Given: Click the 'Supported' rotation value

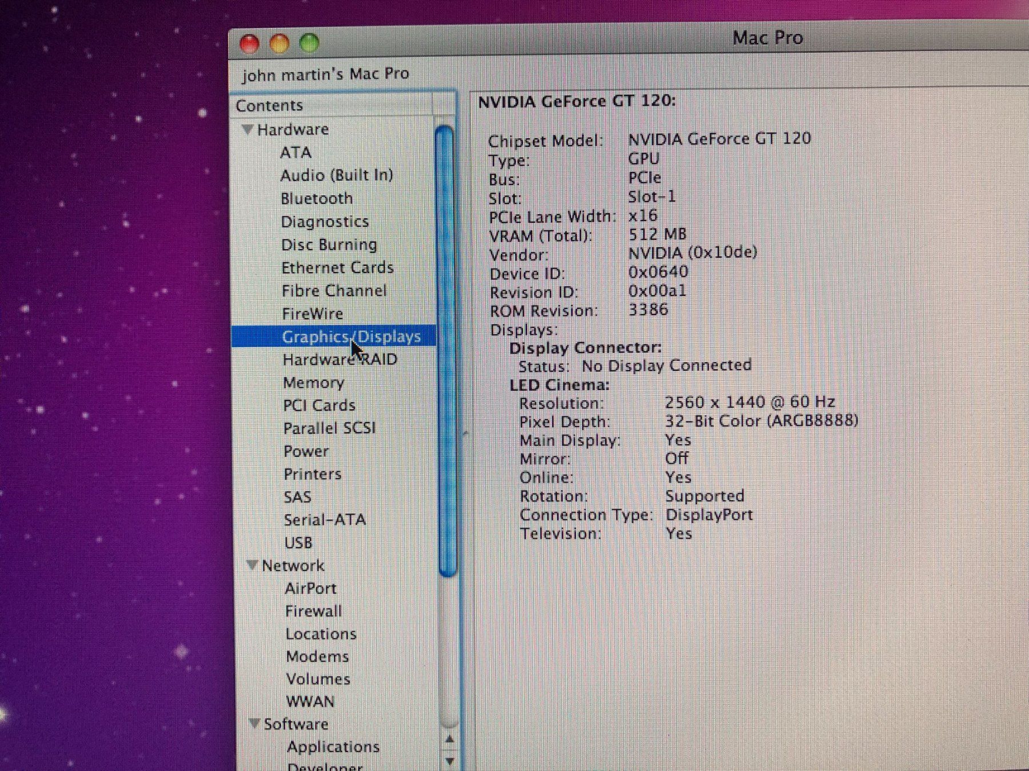Looking at the screenshot, I should point(704,496).
